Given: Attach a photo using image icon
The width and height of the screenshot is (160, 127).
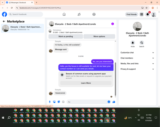Looking at the screenshot, I should [54, 102].
